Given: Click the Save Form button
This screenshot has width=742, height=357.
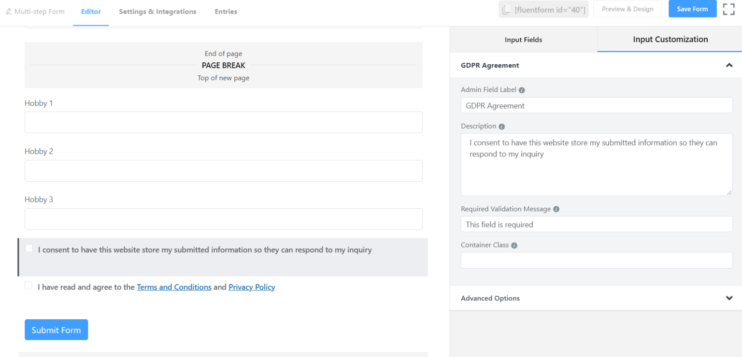Looking at the screenshot, I should click(x=692, y=9).
